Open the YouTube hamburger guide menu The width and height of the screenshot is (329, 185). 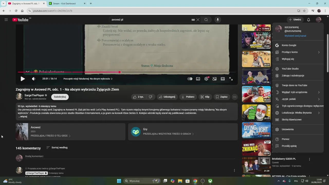(6, 20)
